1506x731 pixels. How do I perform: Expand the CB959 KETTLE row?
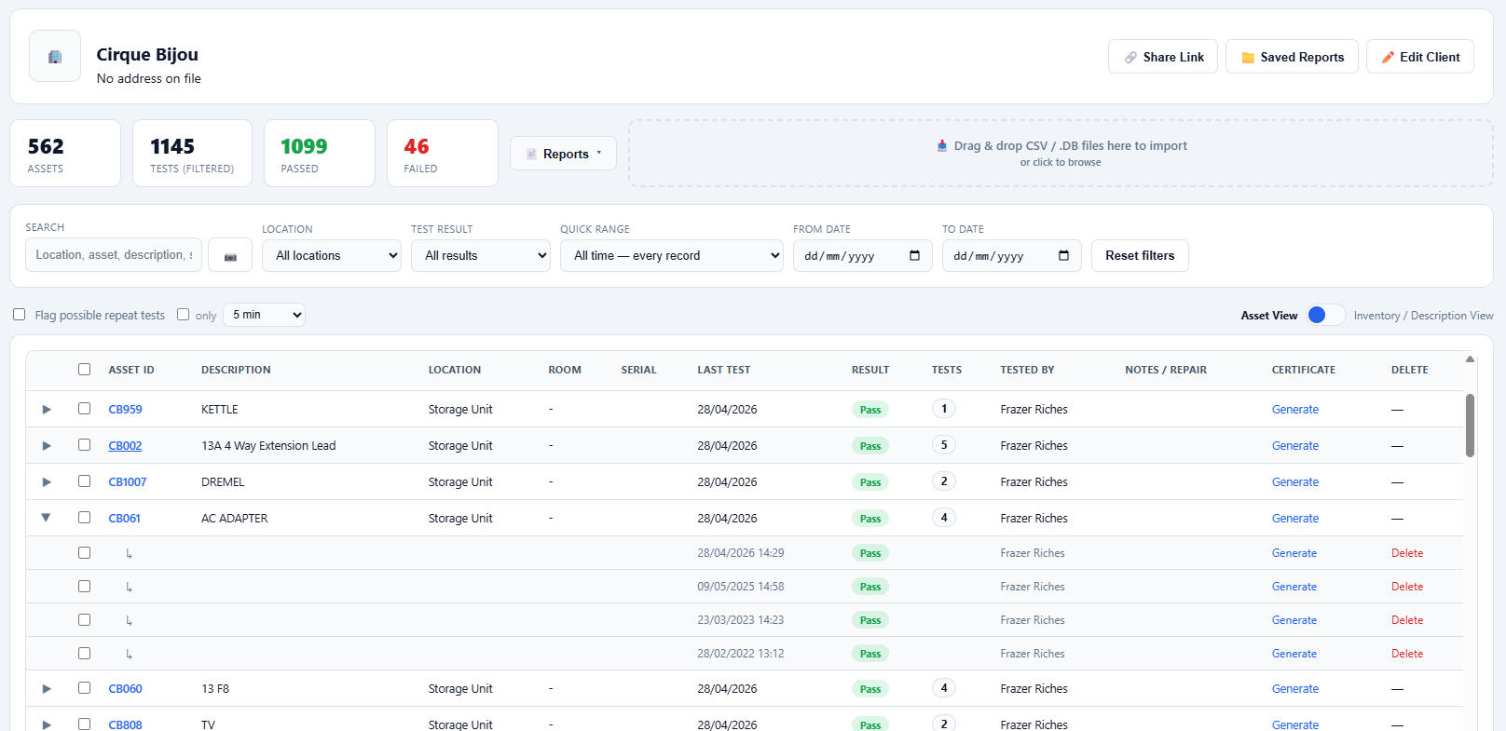(47, 410)
